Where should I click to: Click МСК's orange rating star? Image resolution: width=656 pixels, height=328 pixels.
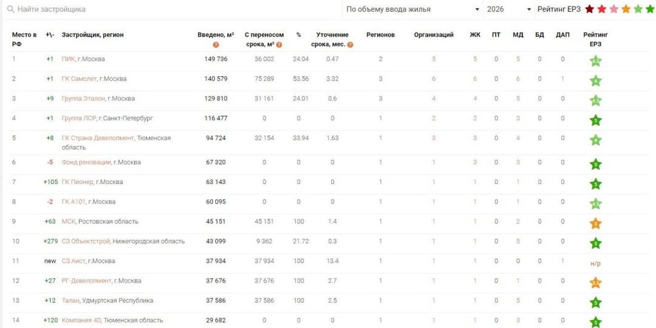(x=595, y=224)
